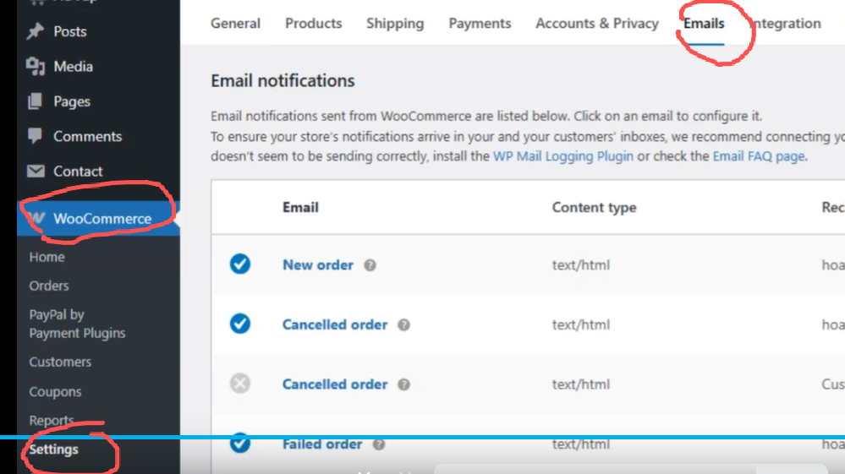845x474 pixels.
Task: Switch to the Shipping tab
Action: (395, 24)
